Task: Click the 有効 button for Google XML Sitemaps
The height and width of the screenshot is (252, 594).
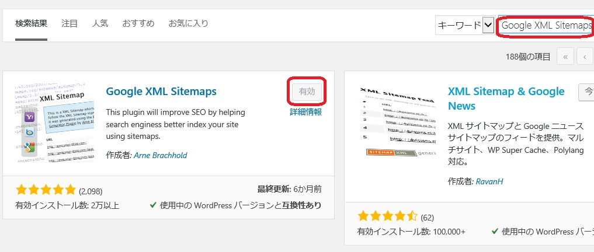Action: pos(307,92)
